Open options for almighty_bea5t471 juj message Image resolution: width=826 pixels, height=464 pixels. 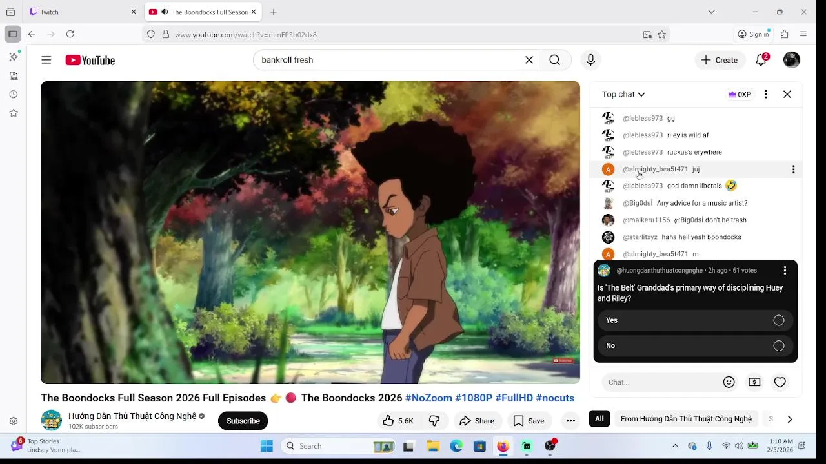[x=793, y=169]
